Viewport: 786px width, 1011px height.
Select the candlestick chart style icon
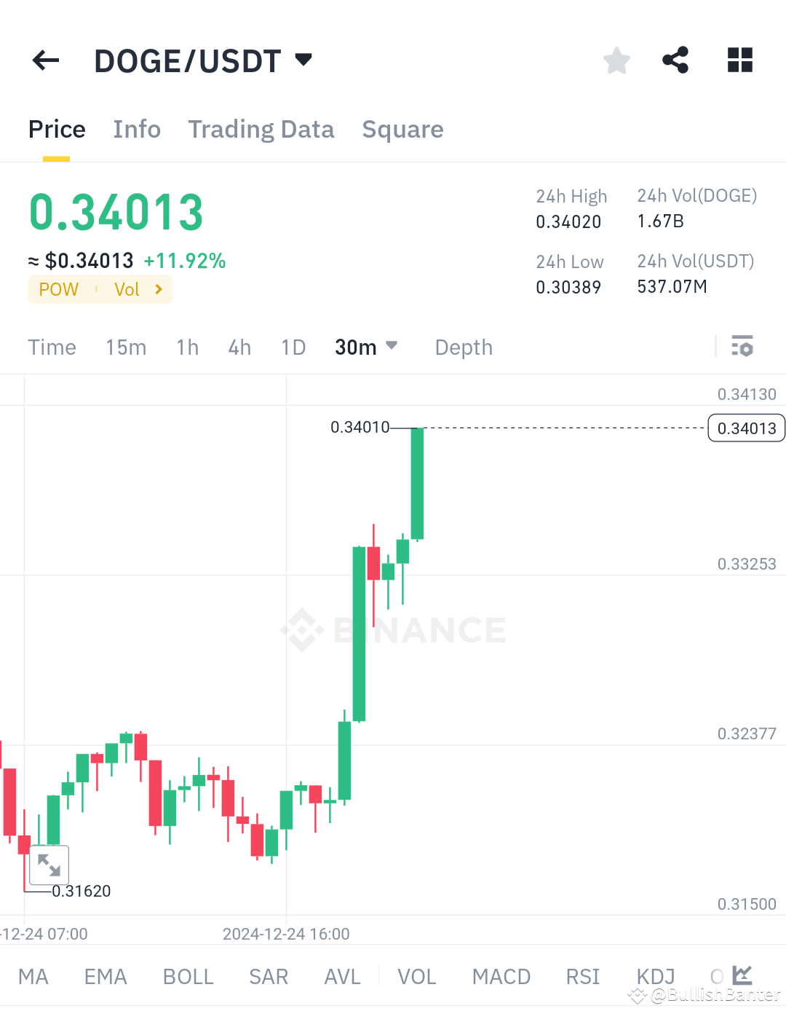tap(744, 975)
